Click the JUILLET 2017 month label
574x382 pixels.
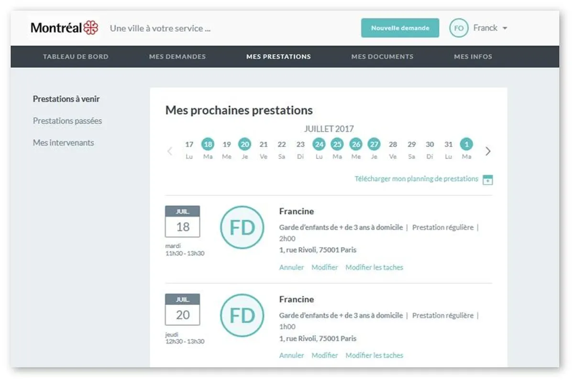(329, 129)
